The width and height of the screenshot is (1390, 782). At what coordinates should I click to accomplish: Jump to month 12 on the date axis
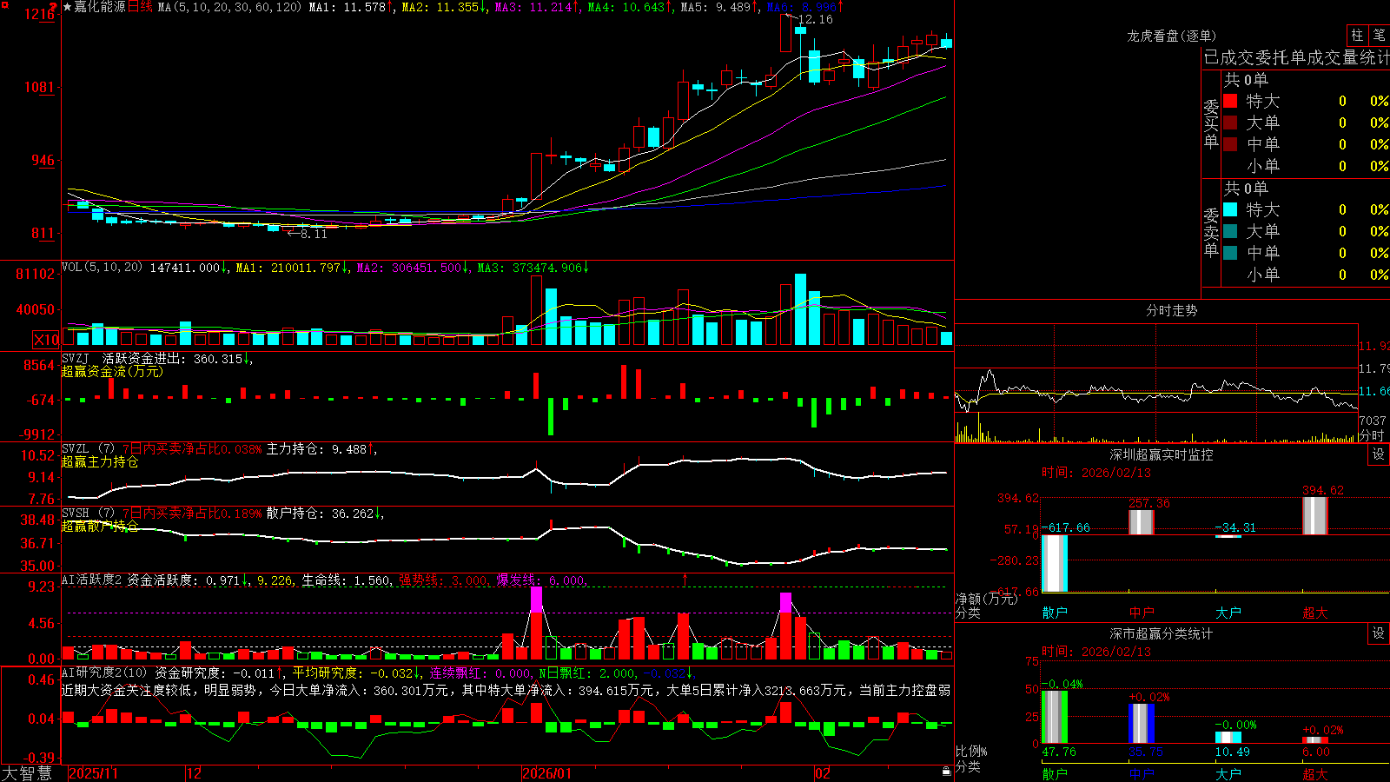tap(194, 773)
